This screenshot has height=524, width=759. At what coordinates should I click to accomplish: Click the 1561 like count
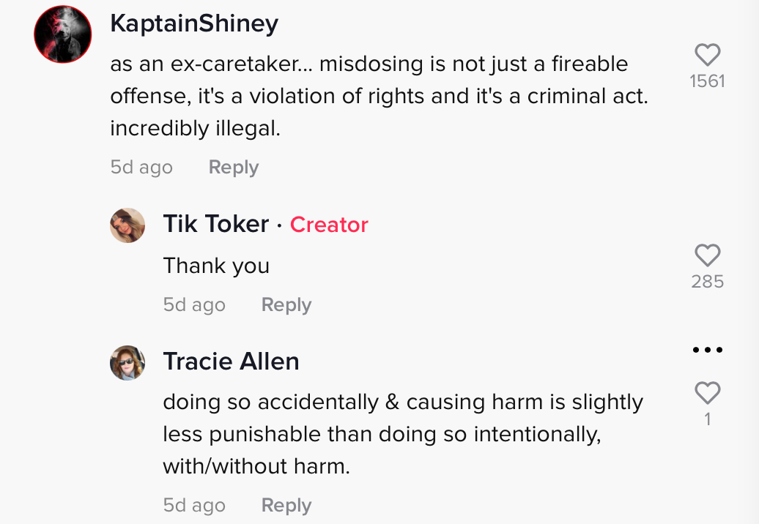707,81
